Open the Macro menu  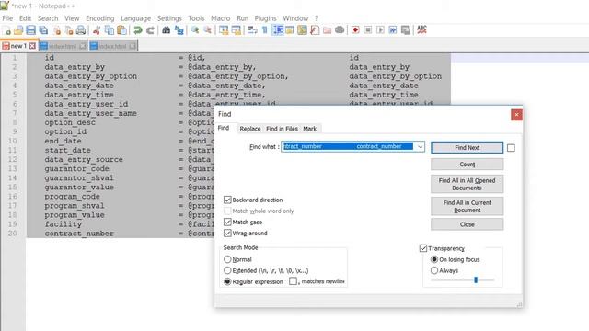(x=221, y=18)
